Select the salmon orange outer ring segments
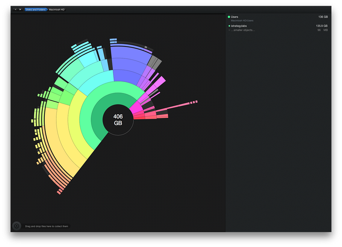This screenshot has height=247, width=342. (58, 174)
